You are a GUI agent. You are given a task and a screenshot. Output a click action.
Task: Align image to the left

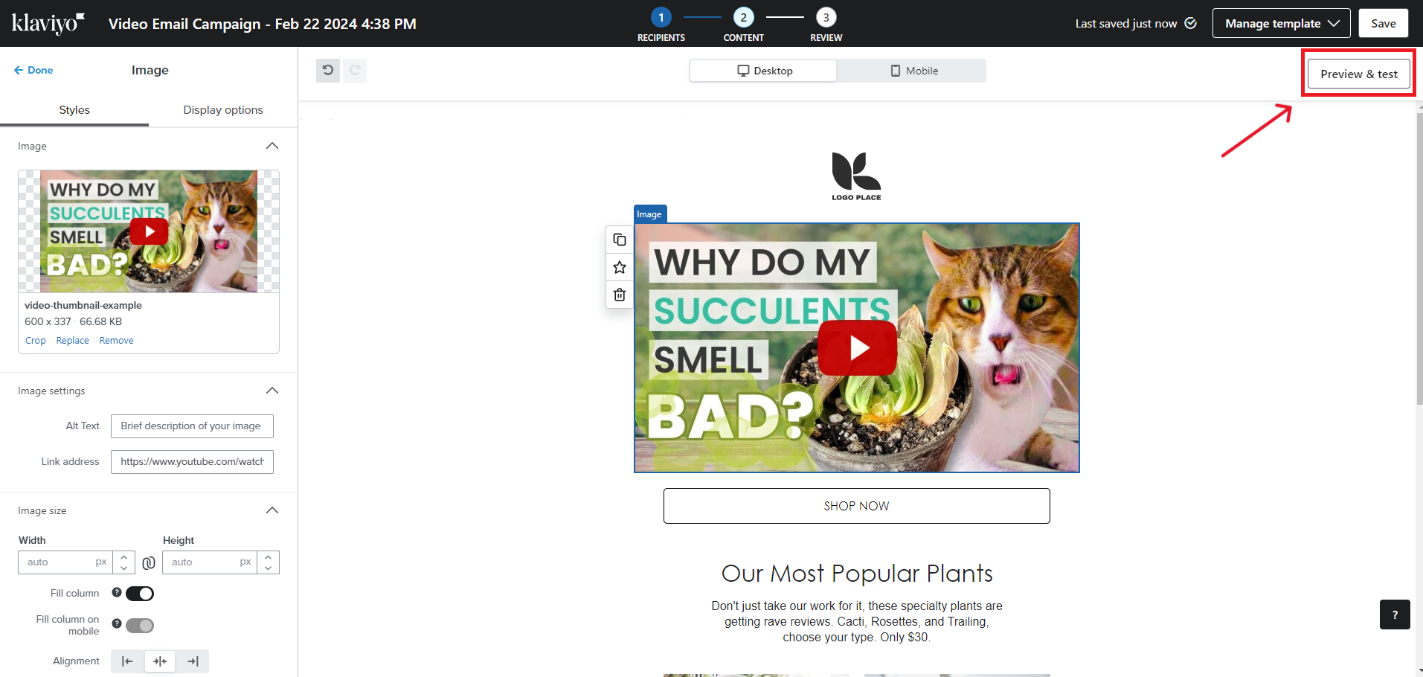click(x=127, y=661)
